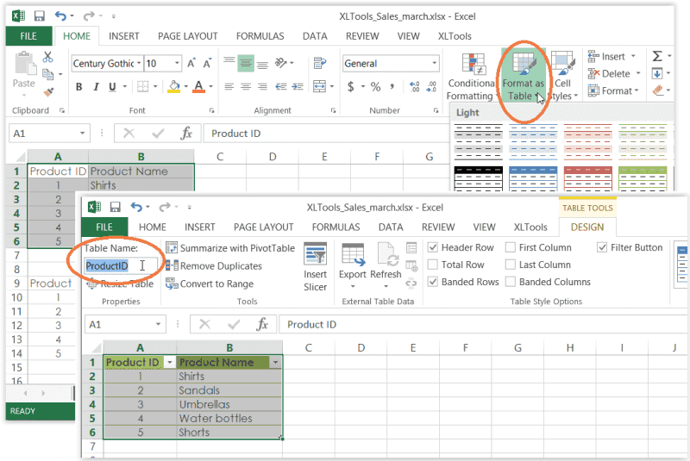Click the Merge & Center icon
Viewport: 690px width, 461px height.
click(x=319, y=86)
